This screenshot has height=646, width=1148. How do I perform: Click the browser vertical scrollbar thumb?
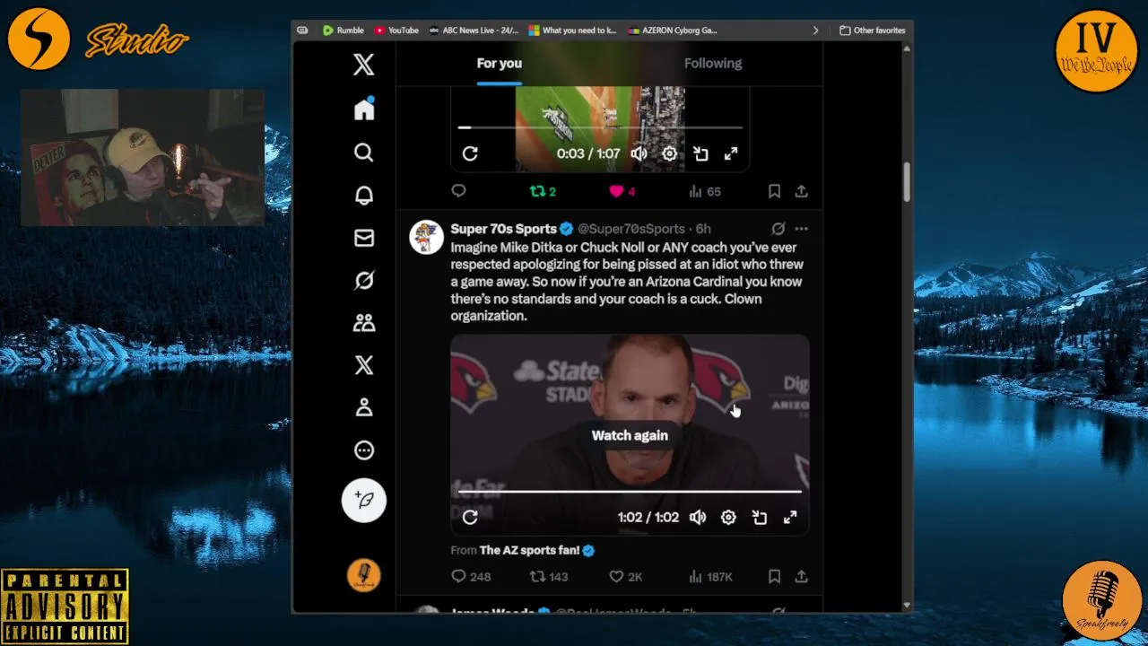click(x=907, y=182)
